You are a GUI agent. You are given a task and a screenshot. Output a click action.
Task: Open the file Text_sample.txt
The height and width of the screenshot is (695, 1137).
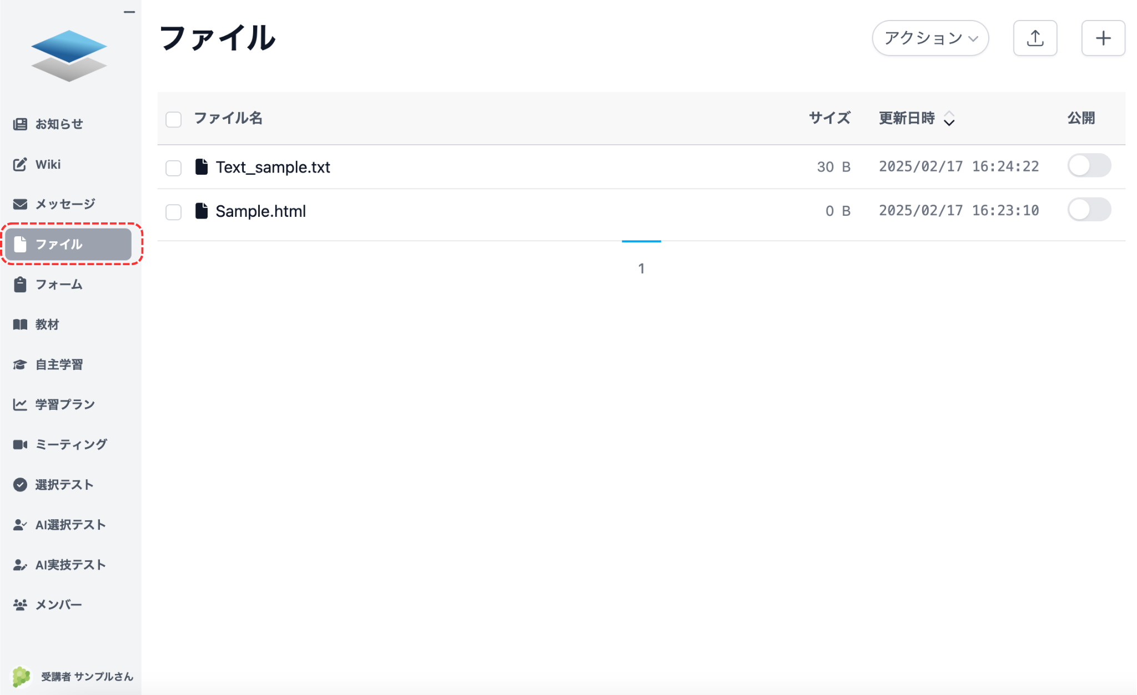tap(273, 167)
